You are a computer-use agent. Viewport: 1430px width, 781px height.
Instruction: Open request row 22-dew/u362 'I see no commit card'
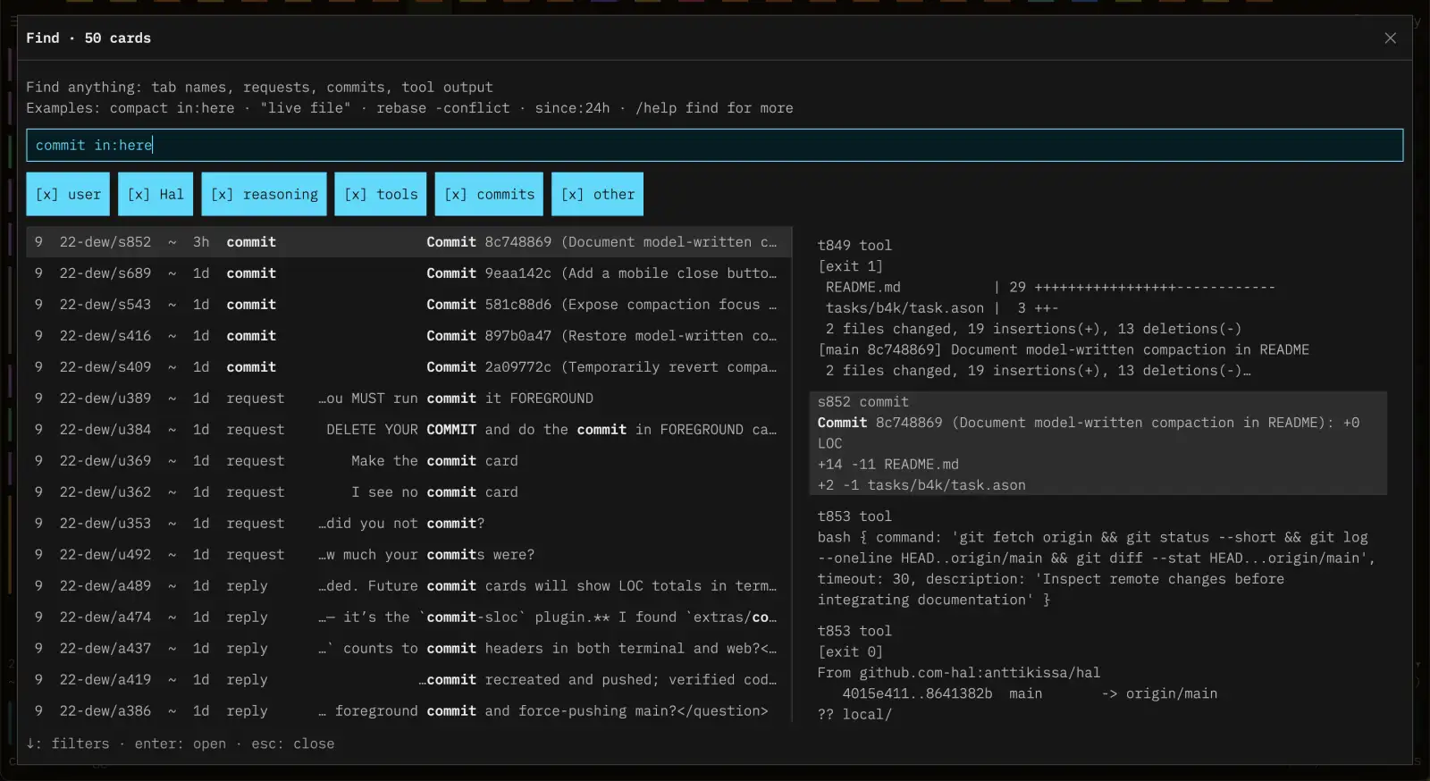click(408, 492)
